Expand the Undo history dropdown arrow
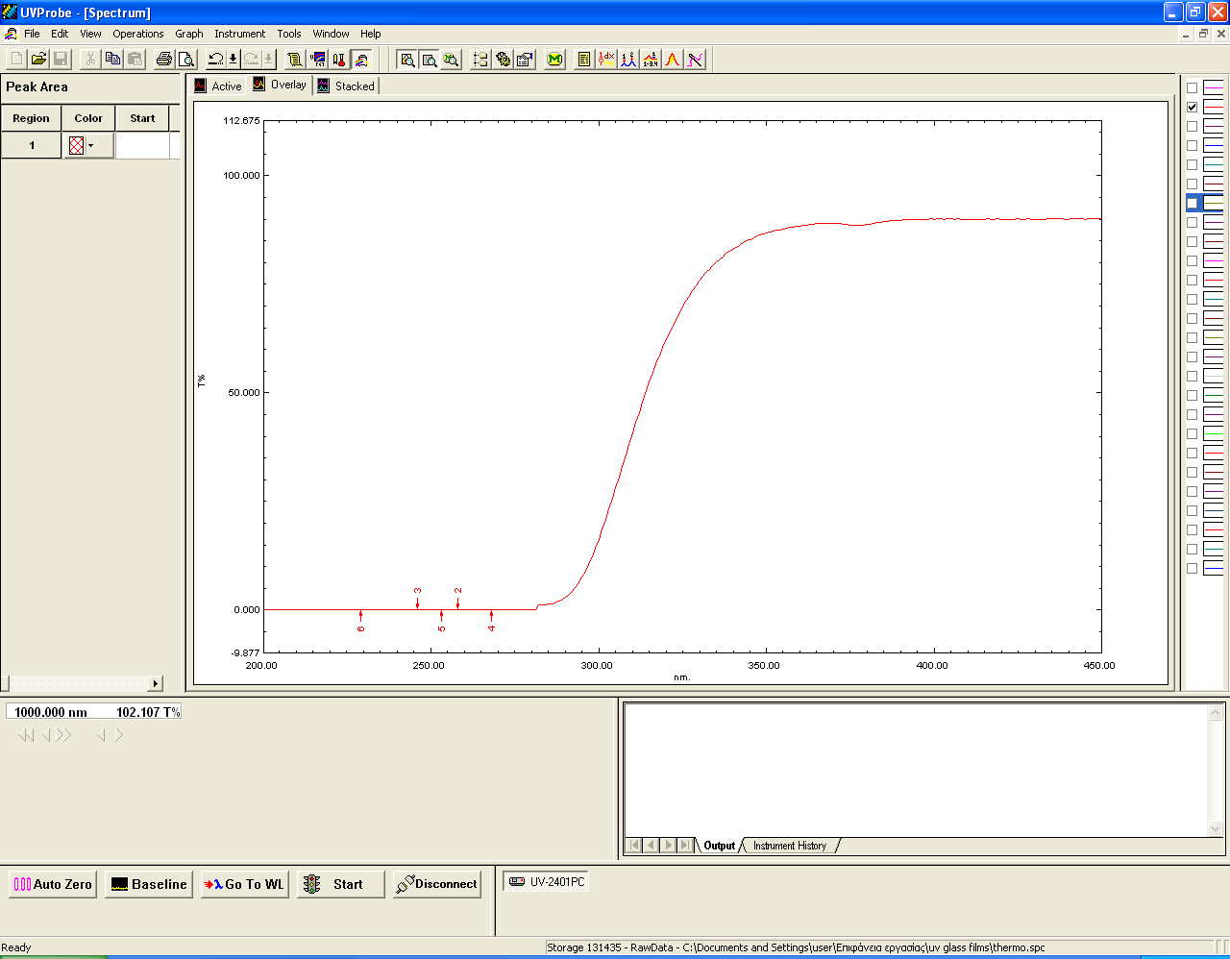This screenshot has height=959, width=1230. (x=233, y=60)
